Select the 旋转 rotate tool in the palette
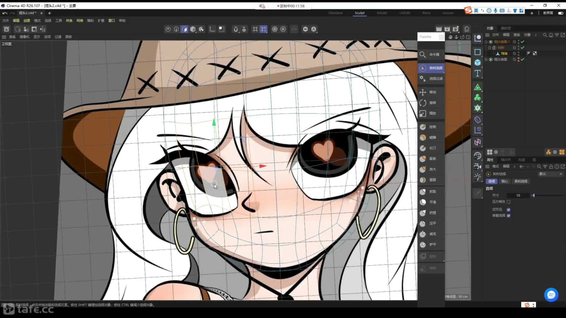 pos(431,103)
